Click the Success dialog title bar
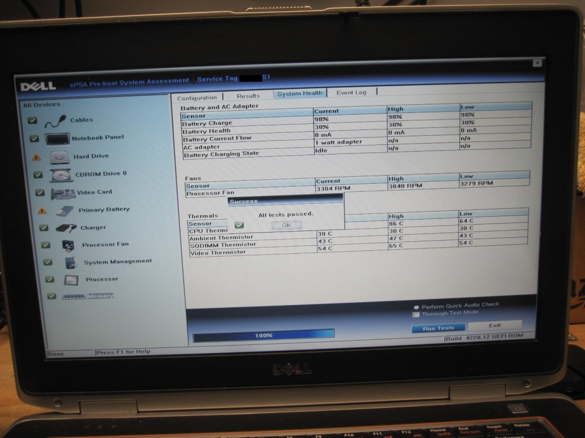 [286, 201]
